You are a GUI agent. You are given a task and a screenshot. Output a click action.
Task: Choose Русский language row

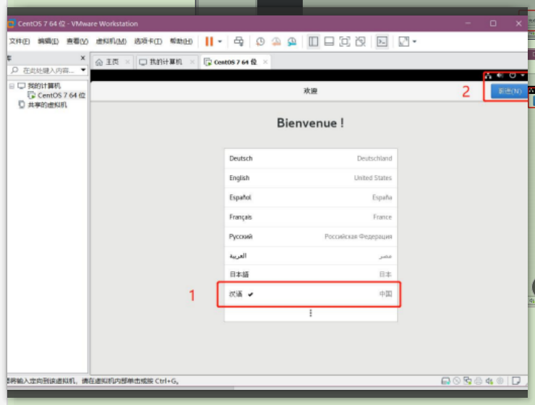click(310, 236)
